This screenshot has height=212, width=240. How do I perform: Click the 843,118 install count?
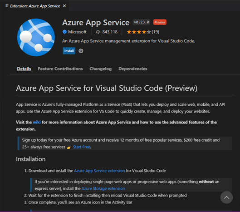[110, 32]
